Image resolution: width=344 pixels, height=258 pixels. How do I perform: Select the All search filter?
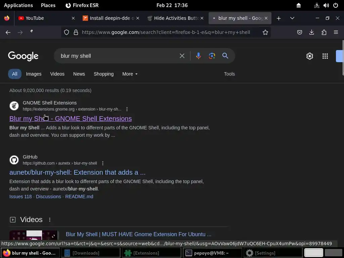(x=15, y=74)
